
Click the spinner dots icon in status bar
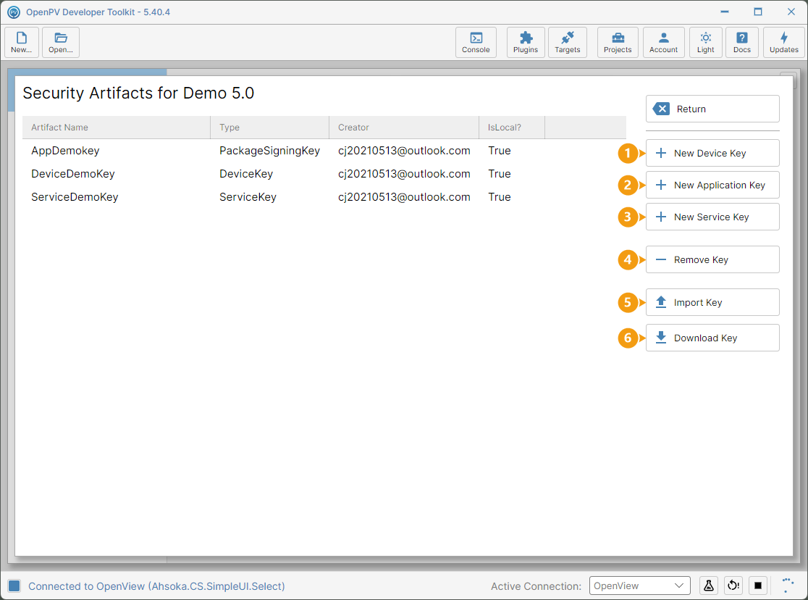(x=788, y=586)
